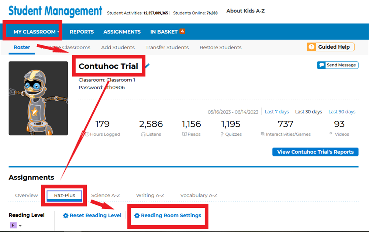Open the Reports menu

click(82, 32)
